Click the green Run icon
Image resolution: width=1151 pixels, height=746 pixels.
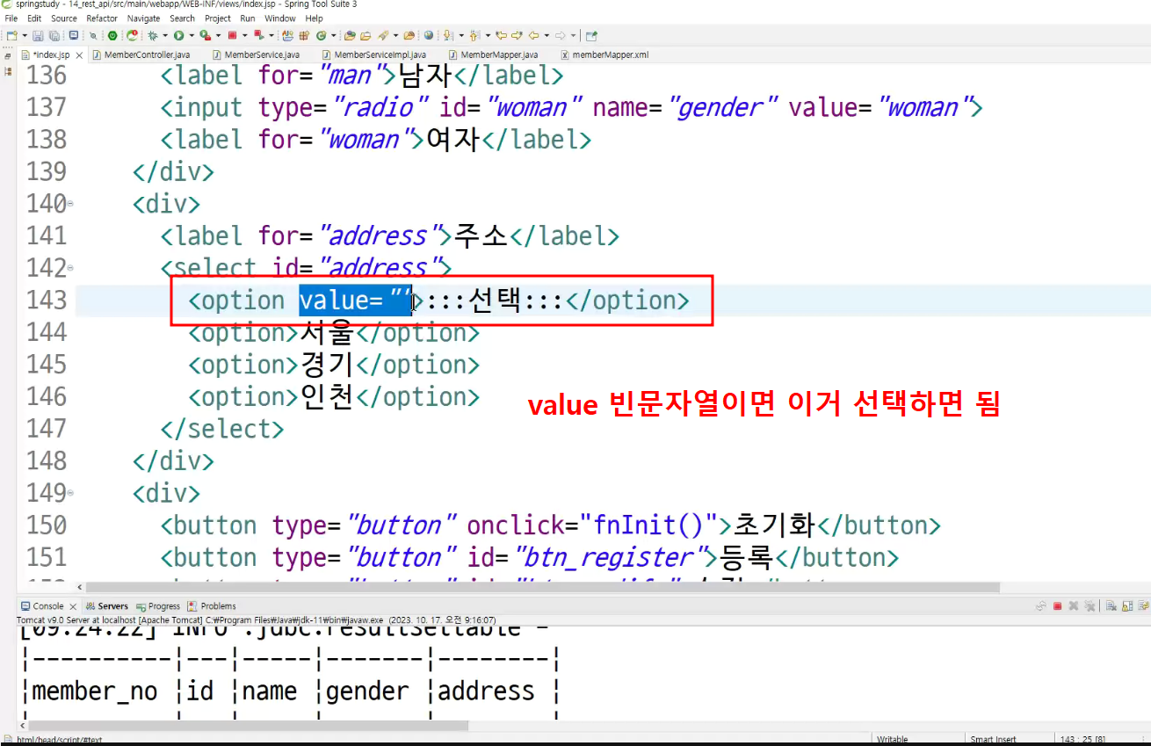pos(178,36)
